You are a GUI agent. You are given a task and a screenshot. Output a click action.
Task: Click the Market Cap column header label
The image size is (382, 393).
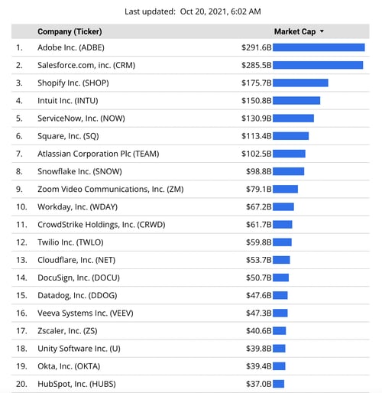pos(295,31)
